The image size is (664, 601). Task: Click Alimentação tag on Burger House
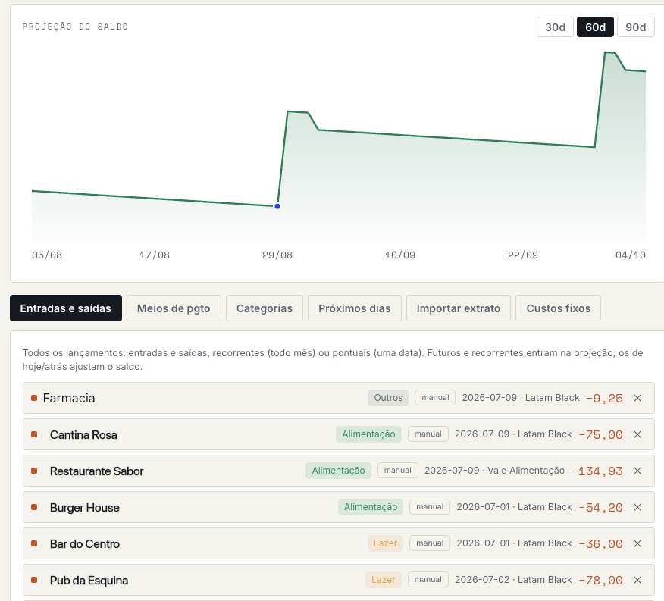(371, 507)
